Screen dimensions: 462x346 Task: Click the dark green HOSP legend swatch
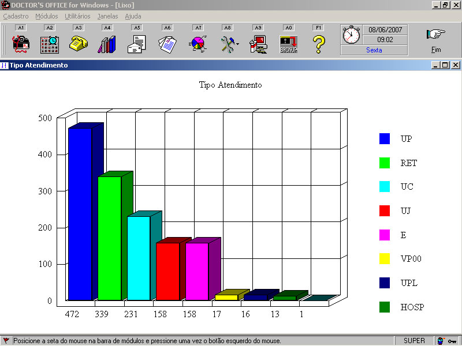(x=385, y=307)
